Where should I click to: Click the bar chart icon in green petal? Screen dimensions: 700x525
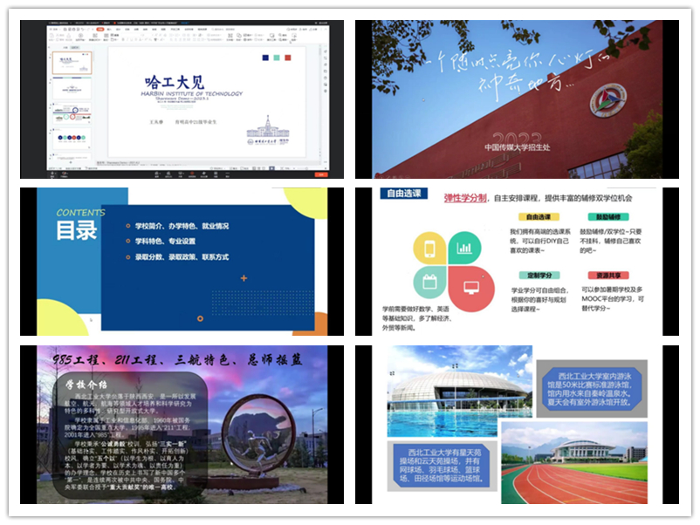[x=463, y=248]
